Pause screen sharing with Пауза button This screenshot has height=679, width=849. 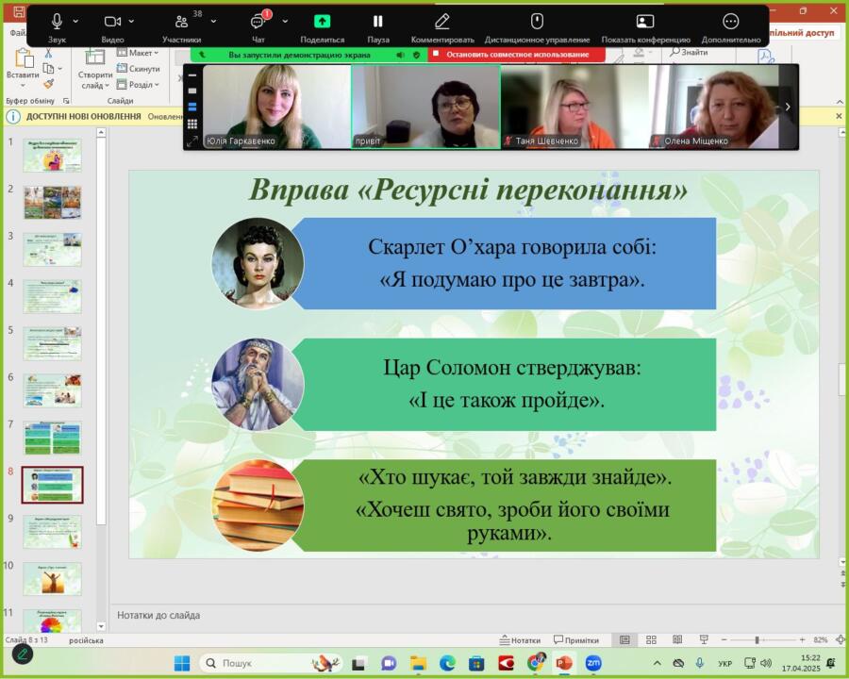point(378,27)
